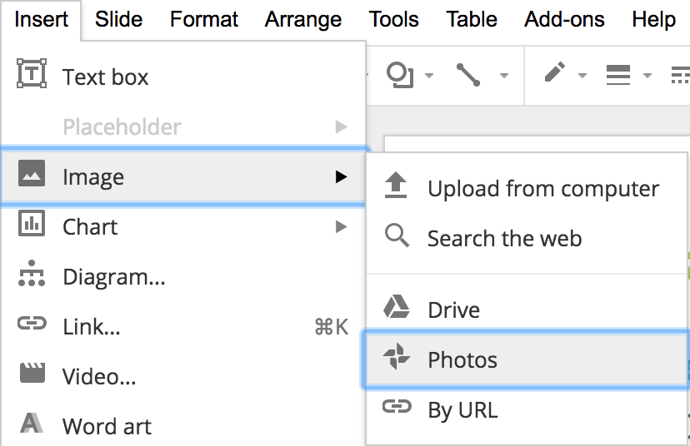690x446 pixels.
Task: Click the Google Drive triangle icon
Action: (x=397, y=308)
